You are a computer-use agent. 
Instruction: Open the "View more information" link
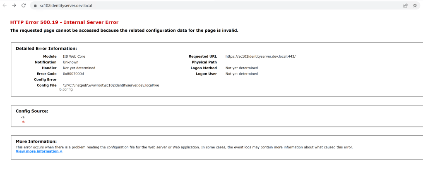click(39, 151)
